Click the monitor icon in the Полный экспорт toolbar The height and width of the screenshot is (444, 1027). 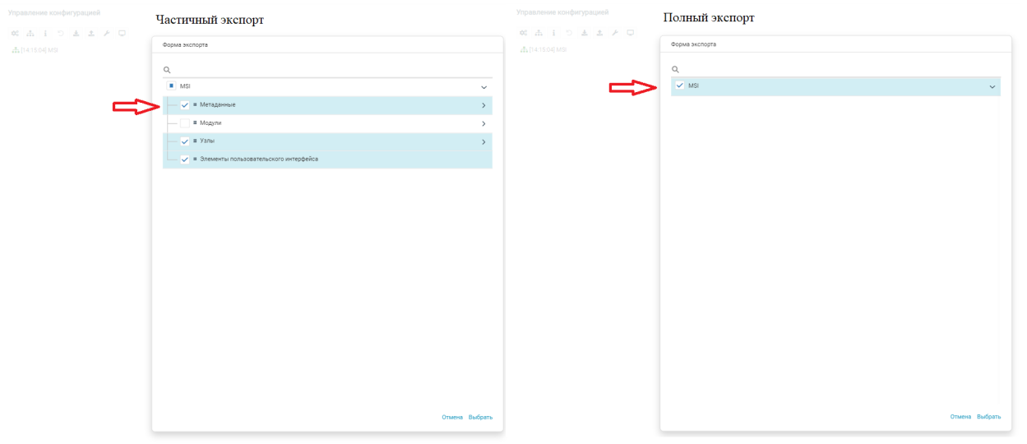(x=631, y=33)
